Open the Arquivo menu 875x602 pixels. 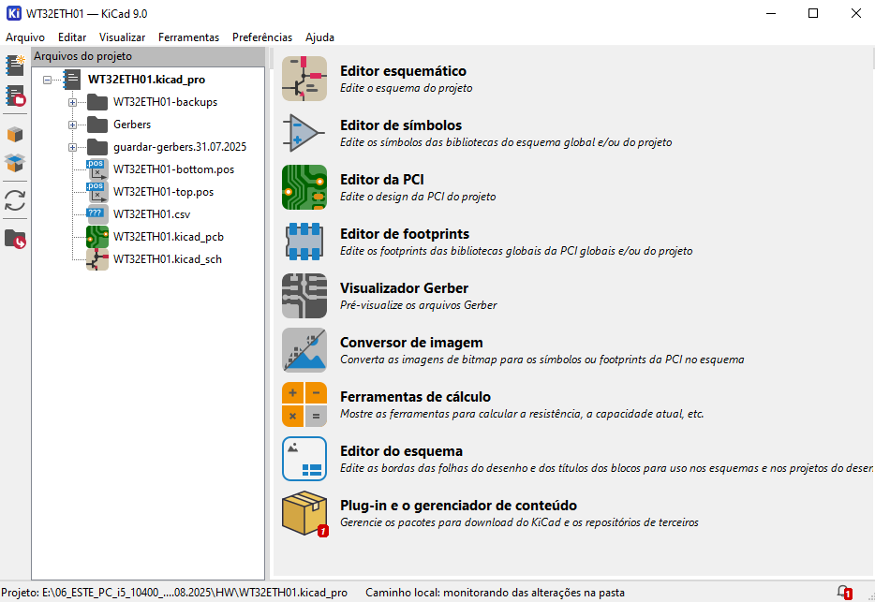click(x=25, y=37)
